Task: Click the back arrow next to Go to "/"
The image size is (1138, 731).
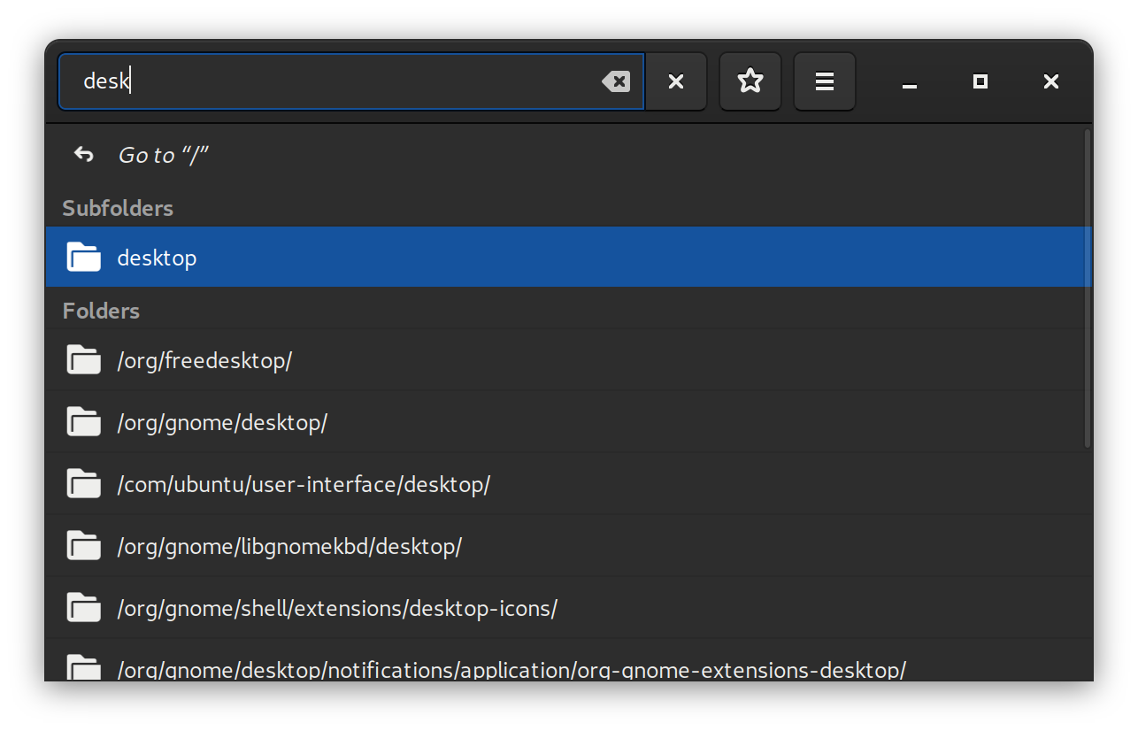Action: (x=83, y=154)
